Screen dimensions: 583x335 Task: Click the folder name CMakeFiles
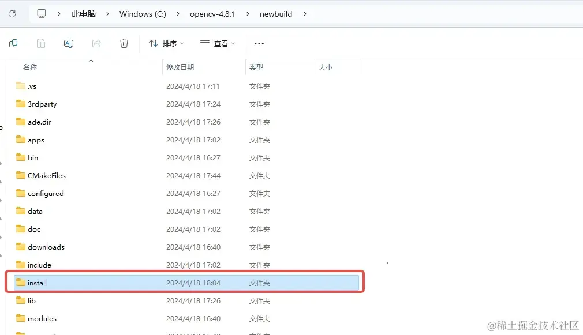47,175
